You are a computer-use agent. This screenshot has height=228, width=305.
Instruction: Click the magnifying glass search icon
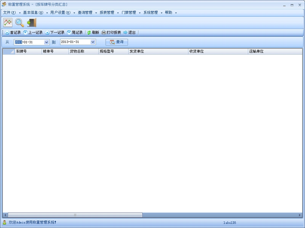tap(19, 22)
